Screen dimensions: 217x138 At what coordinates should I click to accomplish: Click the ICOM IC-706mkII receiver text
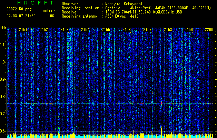(x=144, y=12)
